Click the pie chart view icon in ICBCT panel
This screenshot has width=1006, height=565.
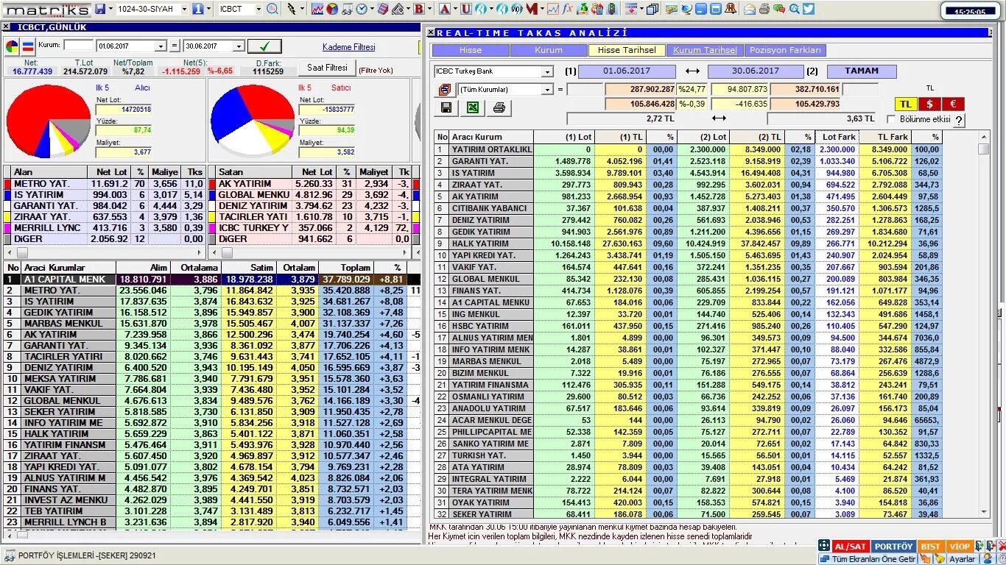pyautogui.click(x=12, y=46)
